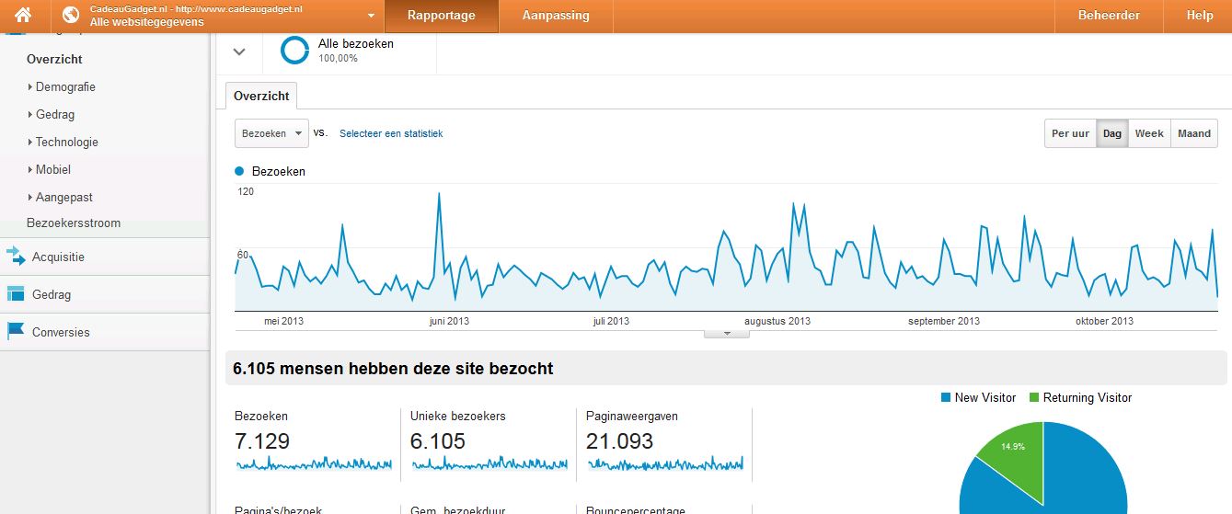Collapse the segment chevron next to Alle bezoeken
The width and height of the screenshot is (1232, 514).
click(x=239, y=51)
